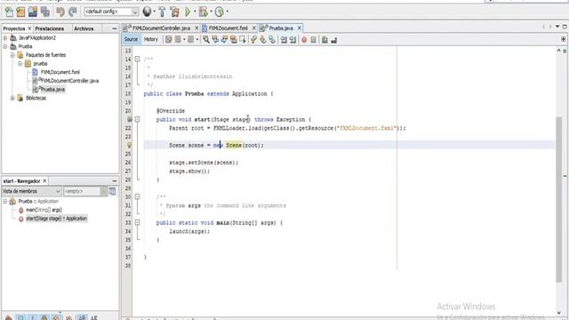Open the Profile Project dropdown arrow
The image size is (569, 320).
(228, 12)
